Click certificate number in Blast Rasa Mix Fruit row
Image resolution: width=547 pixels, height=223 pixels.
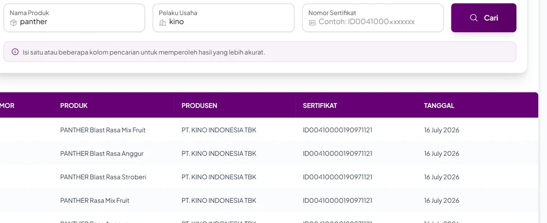click(337, 130)
